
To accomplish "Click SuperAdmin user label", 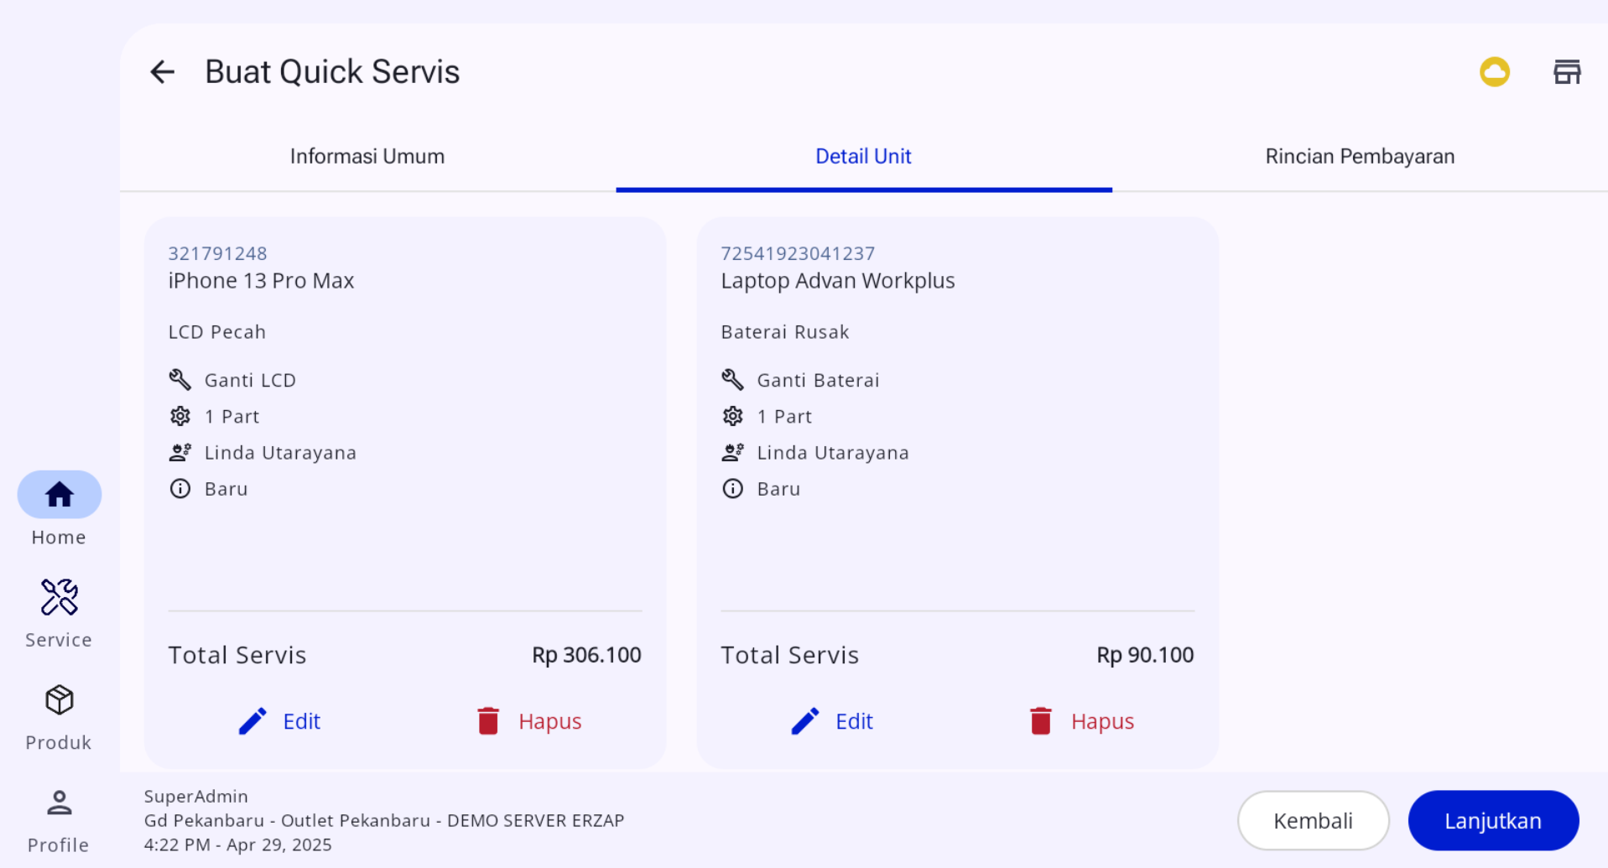I will point(196,796).
